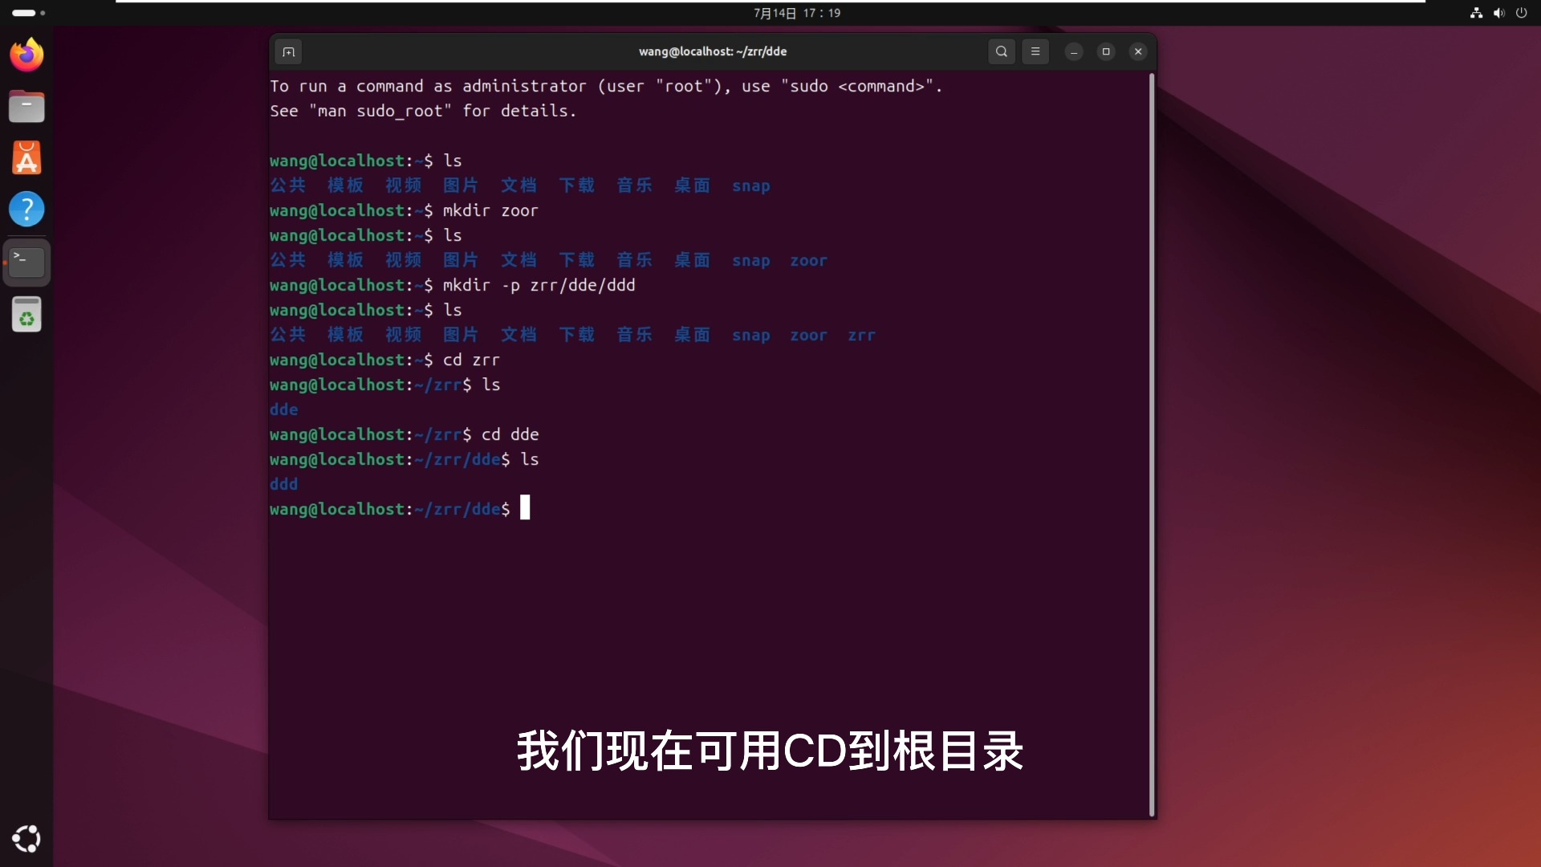1541x867 pixels.
Task: Open the Help icon in dock
Action: point(26,209)
